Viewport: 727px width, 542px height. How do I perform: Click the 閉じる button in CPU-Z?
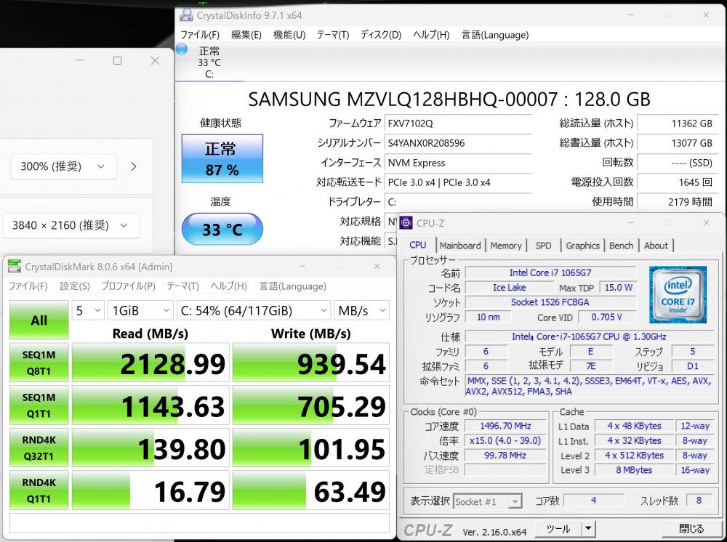pos(691,529)
